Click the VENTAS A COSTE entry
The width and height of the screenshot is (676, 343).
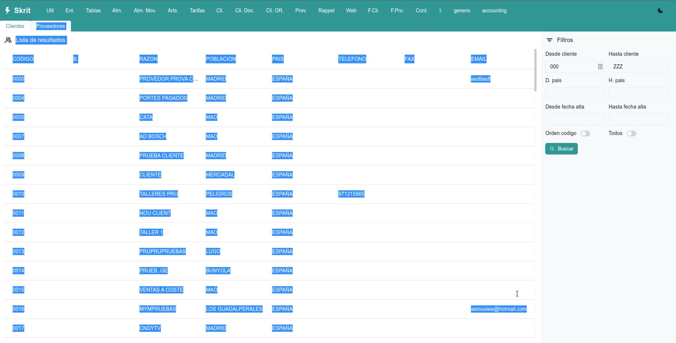point(161,290)
